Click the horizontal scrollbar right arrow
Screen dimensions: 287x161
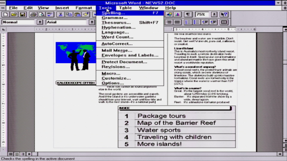(x=280, y=154)
